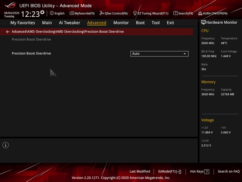
Task: Click the memory Capacity value 32768 MB
Action: coord(227,94)
